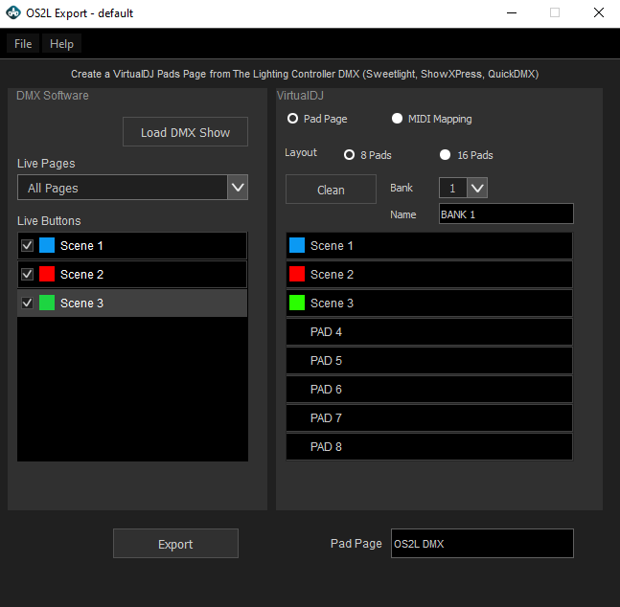The height and width of the screenshot is (607, 620).
Task: Close the OS2L Export window
Action: (x=599, y=13)
